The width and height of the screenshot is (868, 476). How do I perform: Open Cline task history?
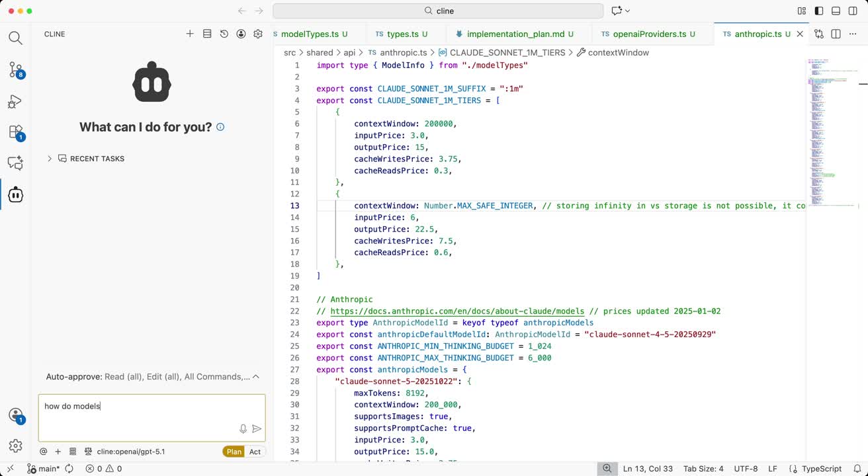pos(224,34)
